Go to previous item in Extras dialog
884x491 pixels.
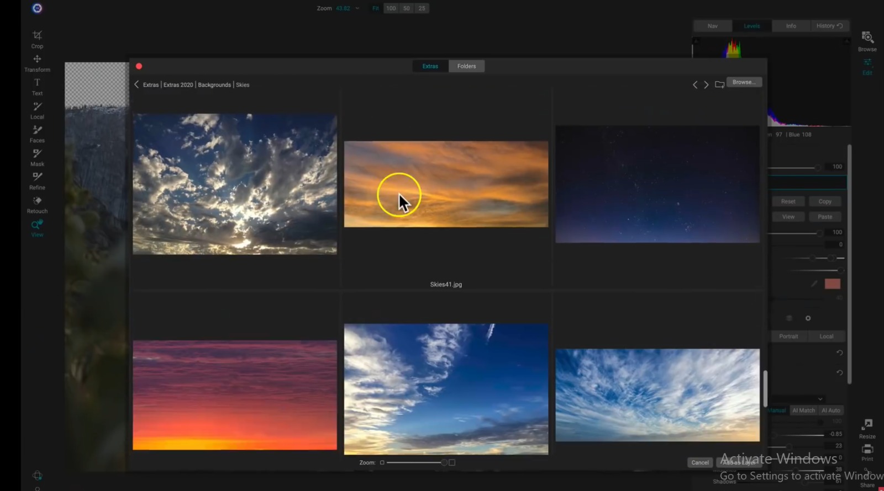pos(695,84)
